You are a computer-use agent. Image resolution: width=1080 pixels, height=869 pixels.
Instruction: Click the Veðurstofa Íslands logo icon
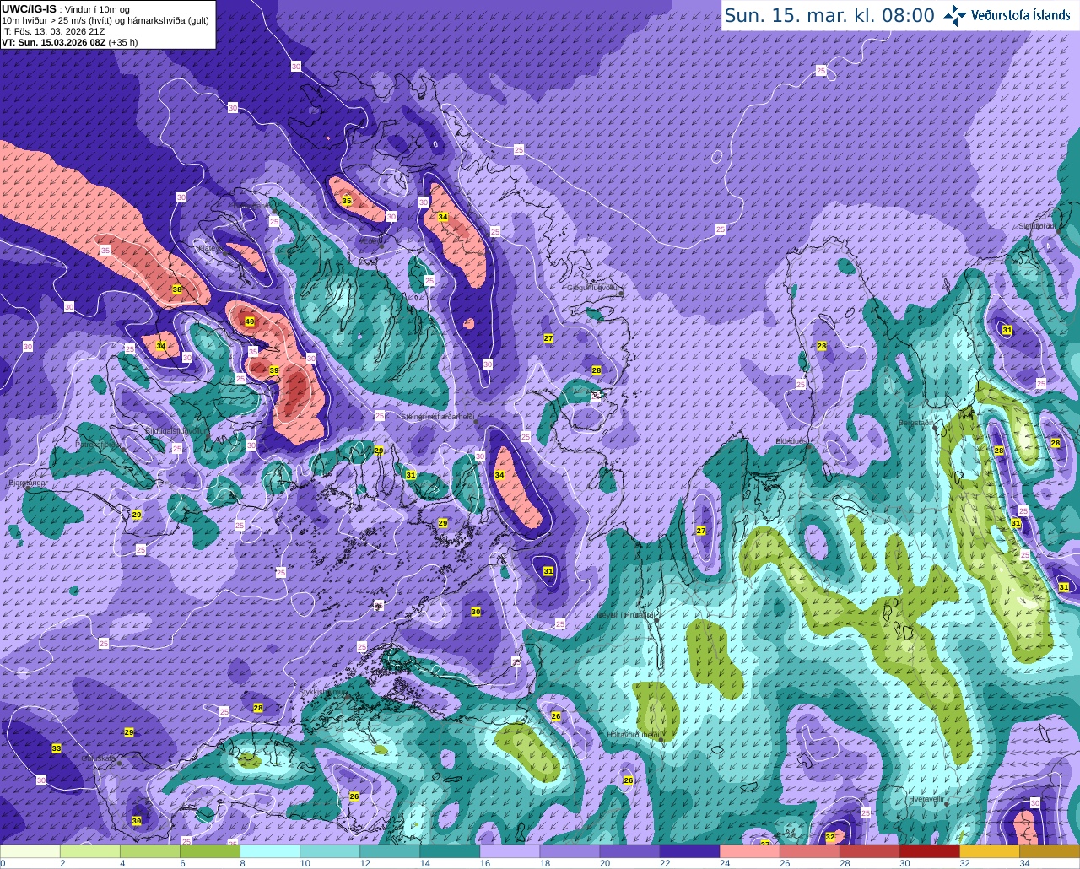click(x=956, y=14)
